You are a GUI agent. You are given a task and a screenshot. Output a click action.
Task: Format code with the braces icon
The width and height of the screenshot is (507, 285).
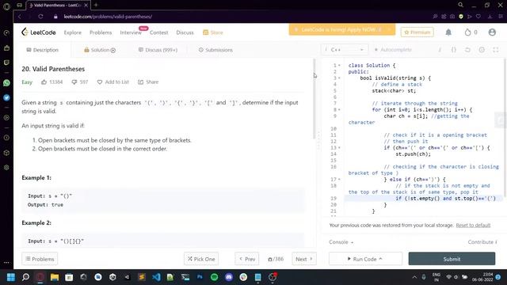point(453,50)
